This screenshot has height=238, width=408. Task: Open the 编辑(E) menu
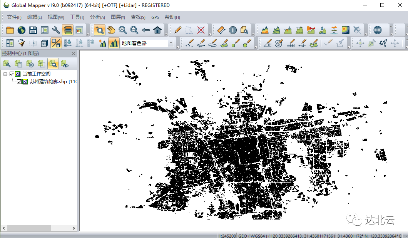tap(34, 17)
